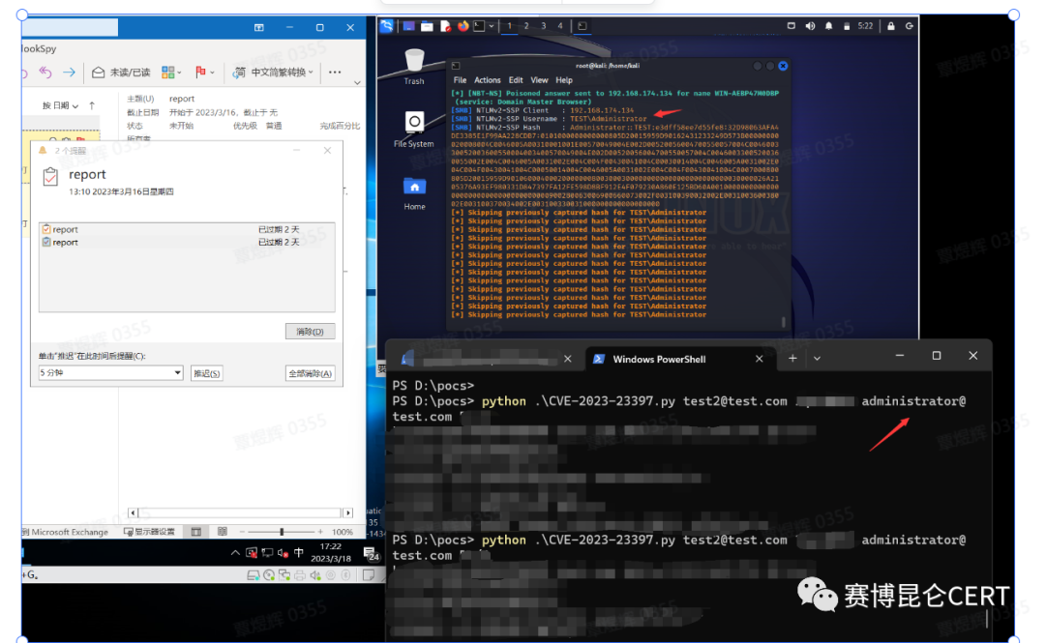
Task: Click the 100% zoom level
Action: pos(343,532)
